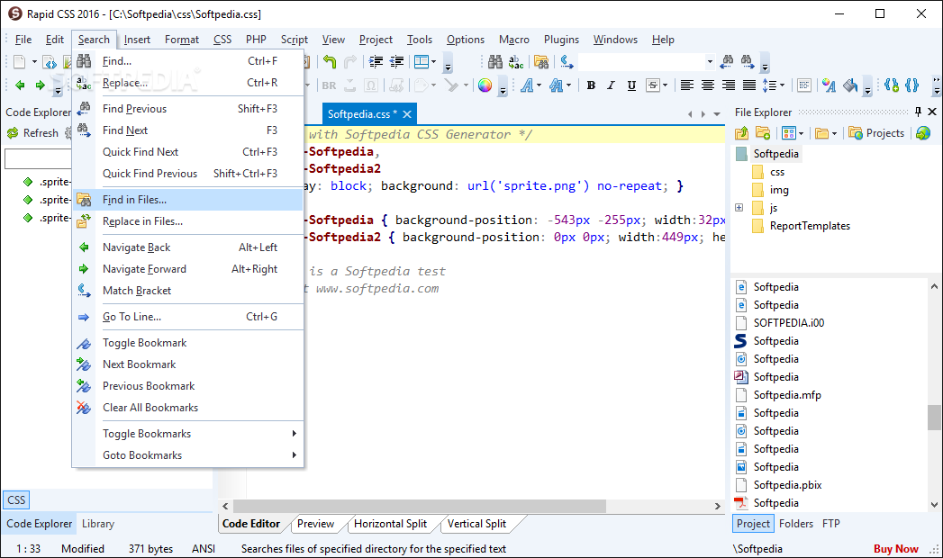The height and width of the screenshot is (558, 943).
Task: Click the Up one level folder icon in File Explorer
Action: [x=741, y=133]
